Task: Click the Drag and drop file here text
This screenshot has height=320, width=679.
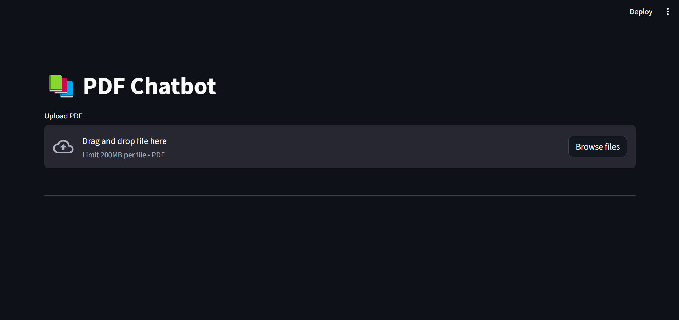Action: [x=124, y=141]
